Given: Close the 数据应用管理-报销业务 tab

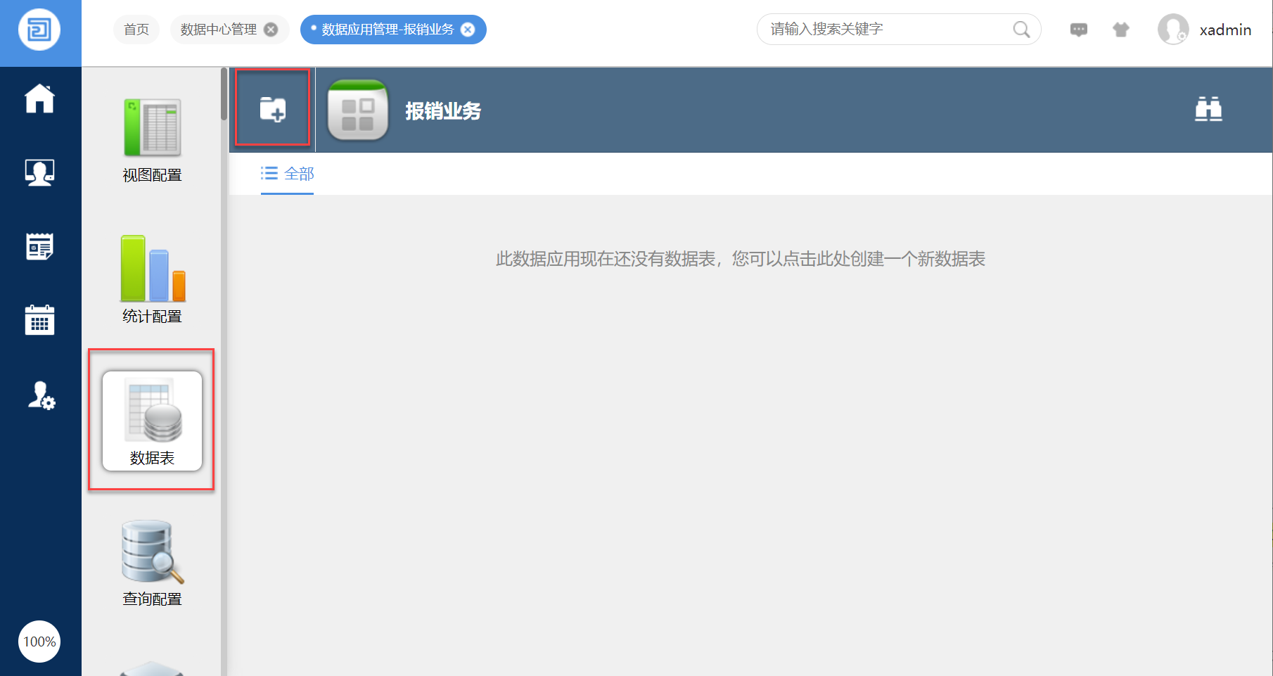Looking at the screenshot, I should [468, 30].
